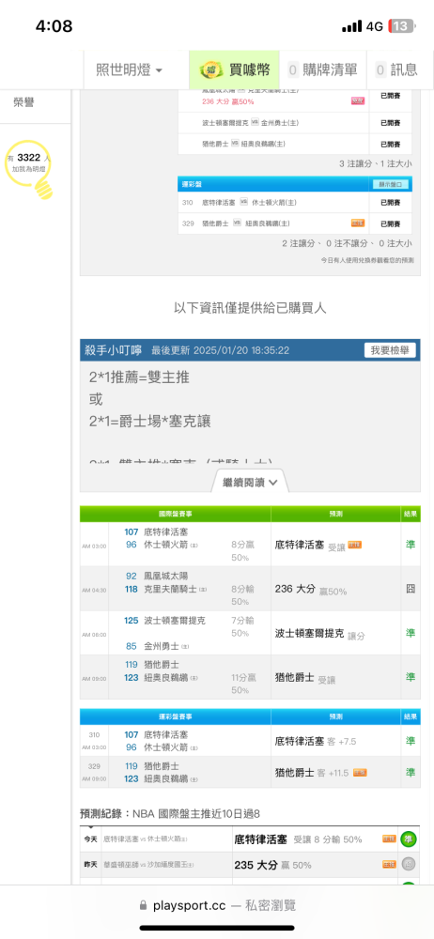
Task: Click 猶他爵士 受讓 in 國際盤 prediction column
Action: 305,677
